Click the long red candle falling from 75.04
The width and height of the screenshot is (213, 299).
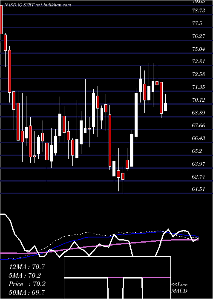tap(9, 71)
